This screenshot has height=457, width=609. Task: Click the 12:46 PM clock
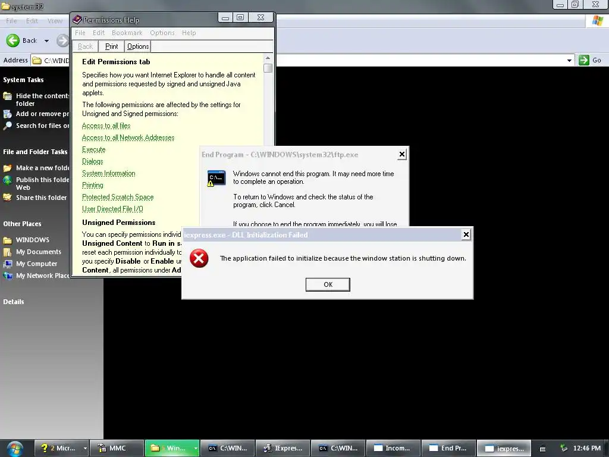(587, 448)
